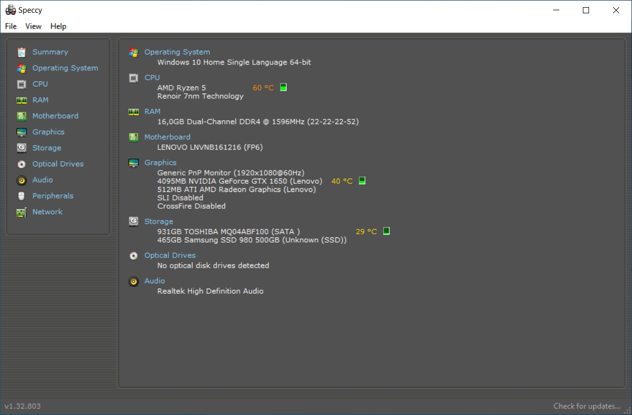This screenshot has height=415, width=632.
Task: Open the Peripherals section
Action: click(x=53, y=196)
